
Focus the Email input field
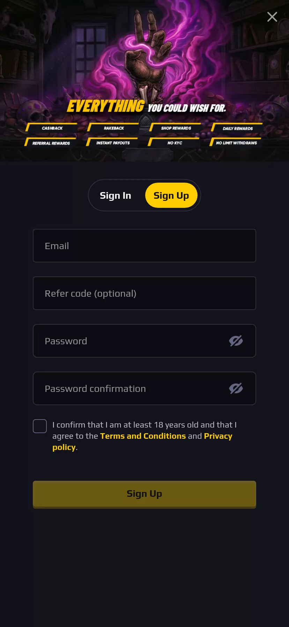[x=144, y=246]
